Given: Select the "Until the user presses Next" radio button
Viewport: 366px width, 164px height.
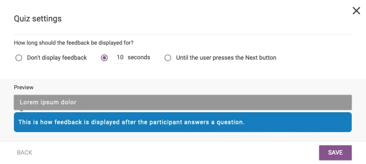Looking at the screenshot, I should coord(168,58).
